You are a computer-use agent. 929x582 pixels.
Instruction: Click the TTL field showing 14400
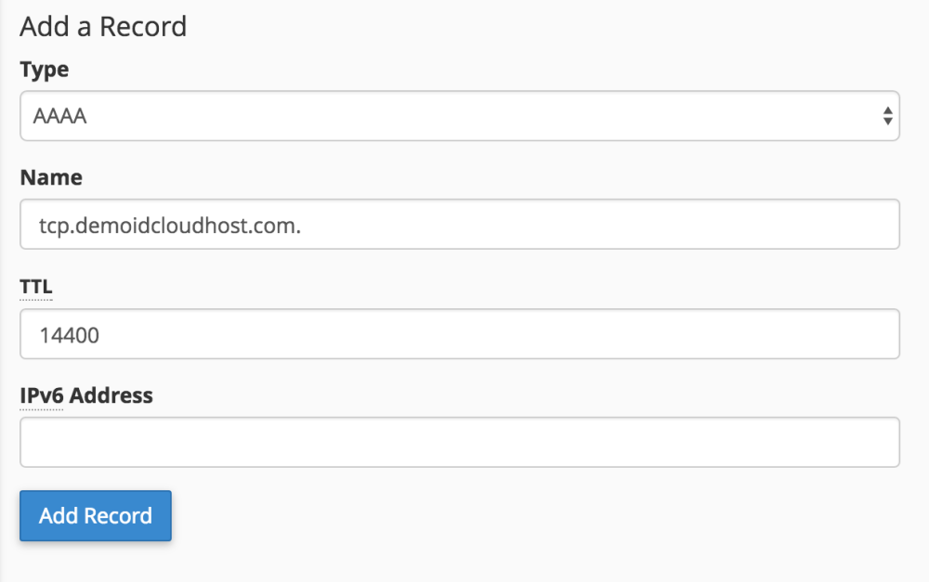[460, 333]
